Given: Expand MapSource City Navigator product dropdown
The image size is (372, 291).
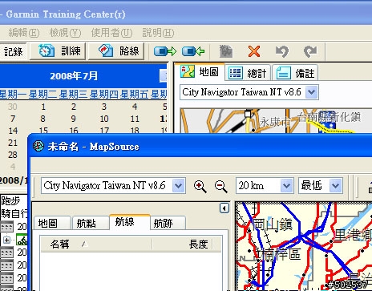Looking at the screenshot, I should pos(179,185).
